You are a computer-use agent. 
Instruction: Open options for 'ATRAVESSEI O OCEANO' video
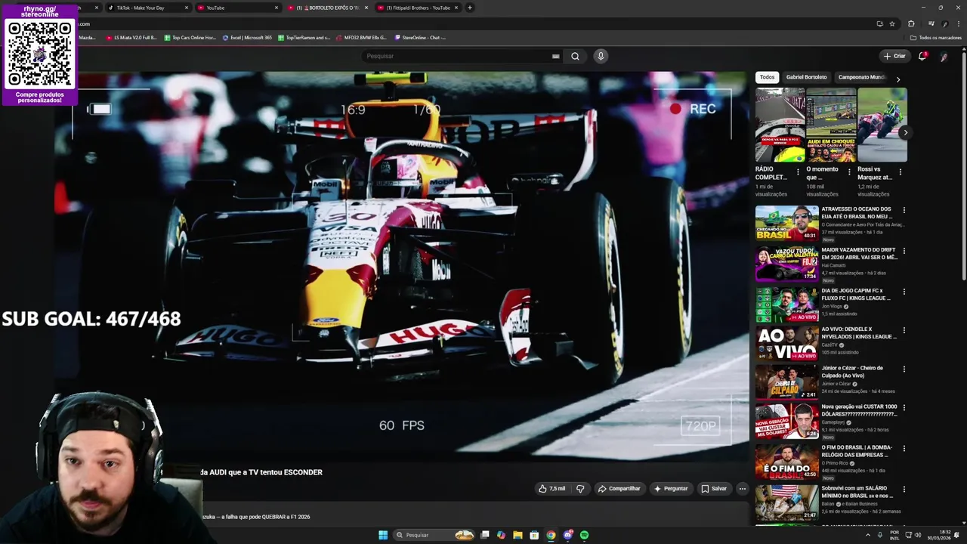pos(904,210)
